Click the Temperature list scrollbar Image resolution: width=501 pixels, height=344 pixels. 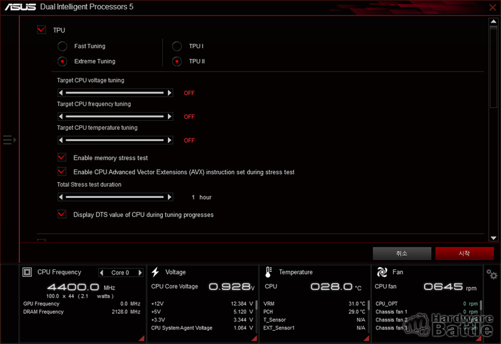coord(369,305)
